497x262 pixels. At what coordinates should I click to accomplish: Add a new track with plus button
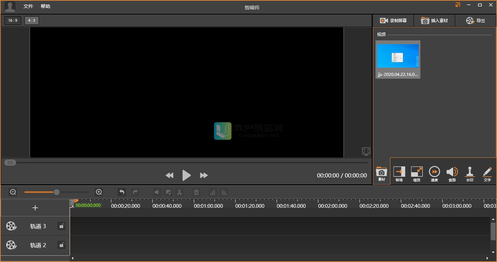[x=35, y=208]
